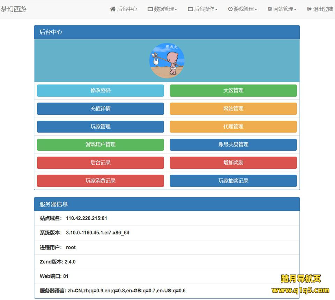Click the window icon beside 后台操作
The image size is (335, 300).
(x=190, y=9)
